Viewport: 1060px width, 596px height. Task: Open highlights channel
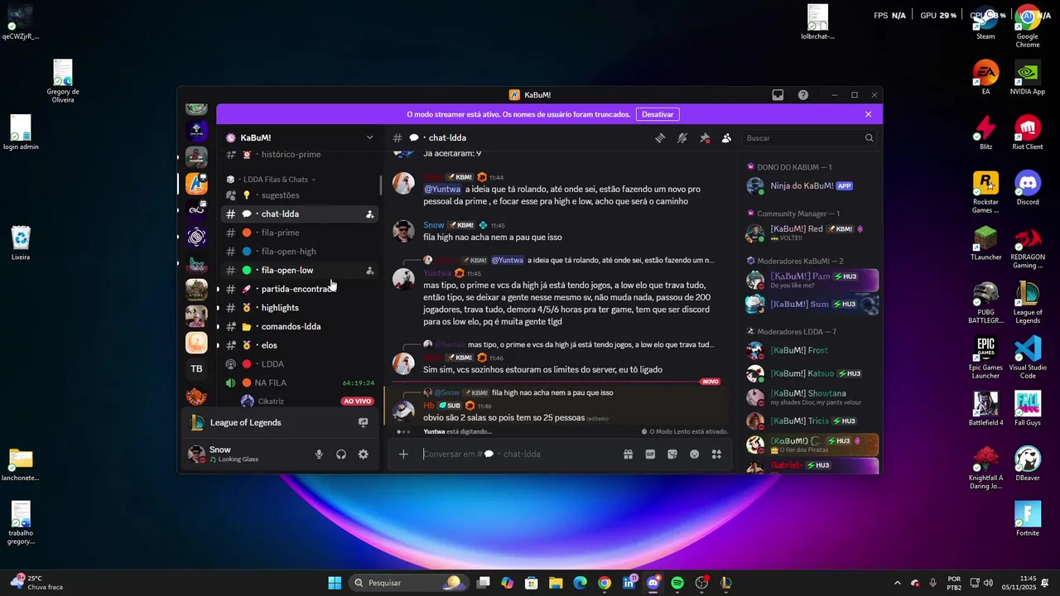(x=300, y=308)
